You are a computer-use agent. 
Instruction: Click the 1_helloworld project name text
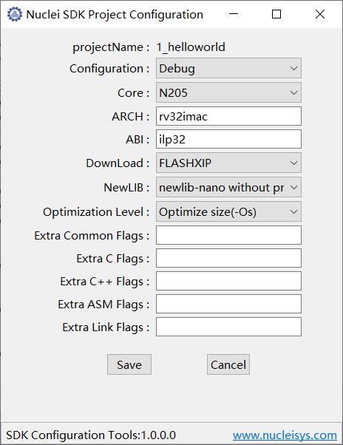(191, 47)
